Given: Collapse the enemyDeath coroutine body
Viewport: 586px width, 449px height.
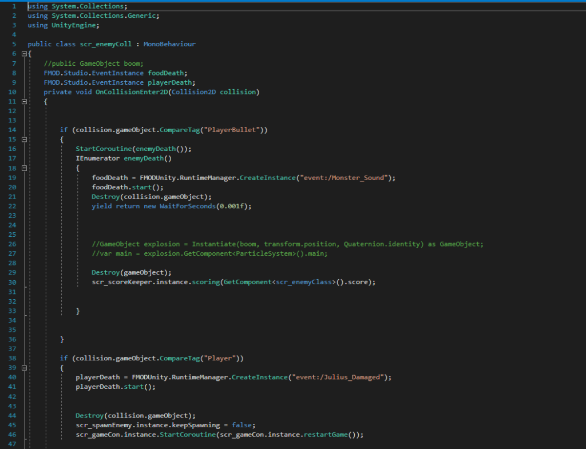Looking at the screenshot, I should coord(23,168).
